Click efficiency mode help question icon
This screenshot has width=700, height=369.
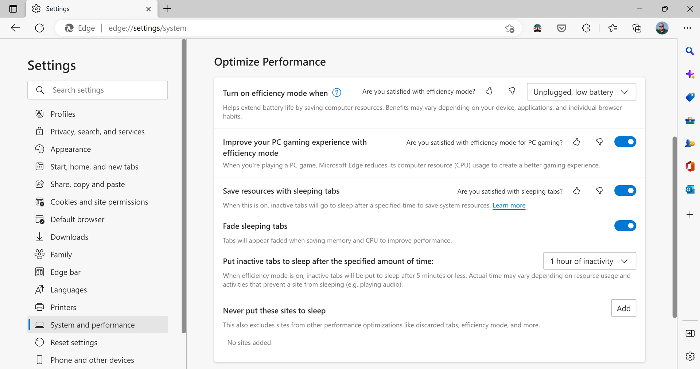pyautogui.click(x=337, y=93)
